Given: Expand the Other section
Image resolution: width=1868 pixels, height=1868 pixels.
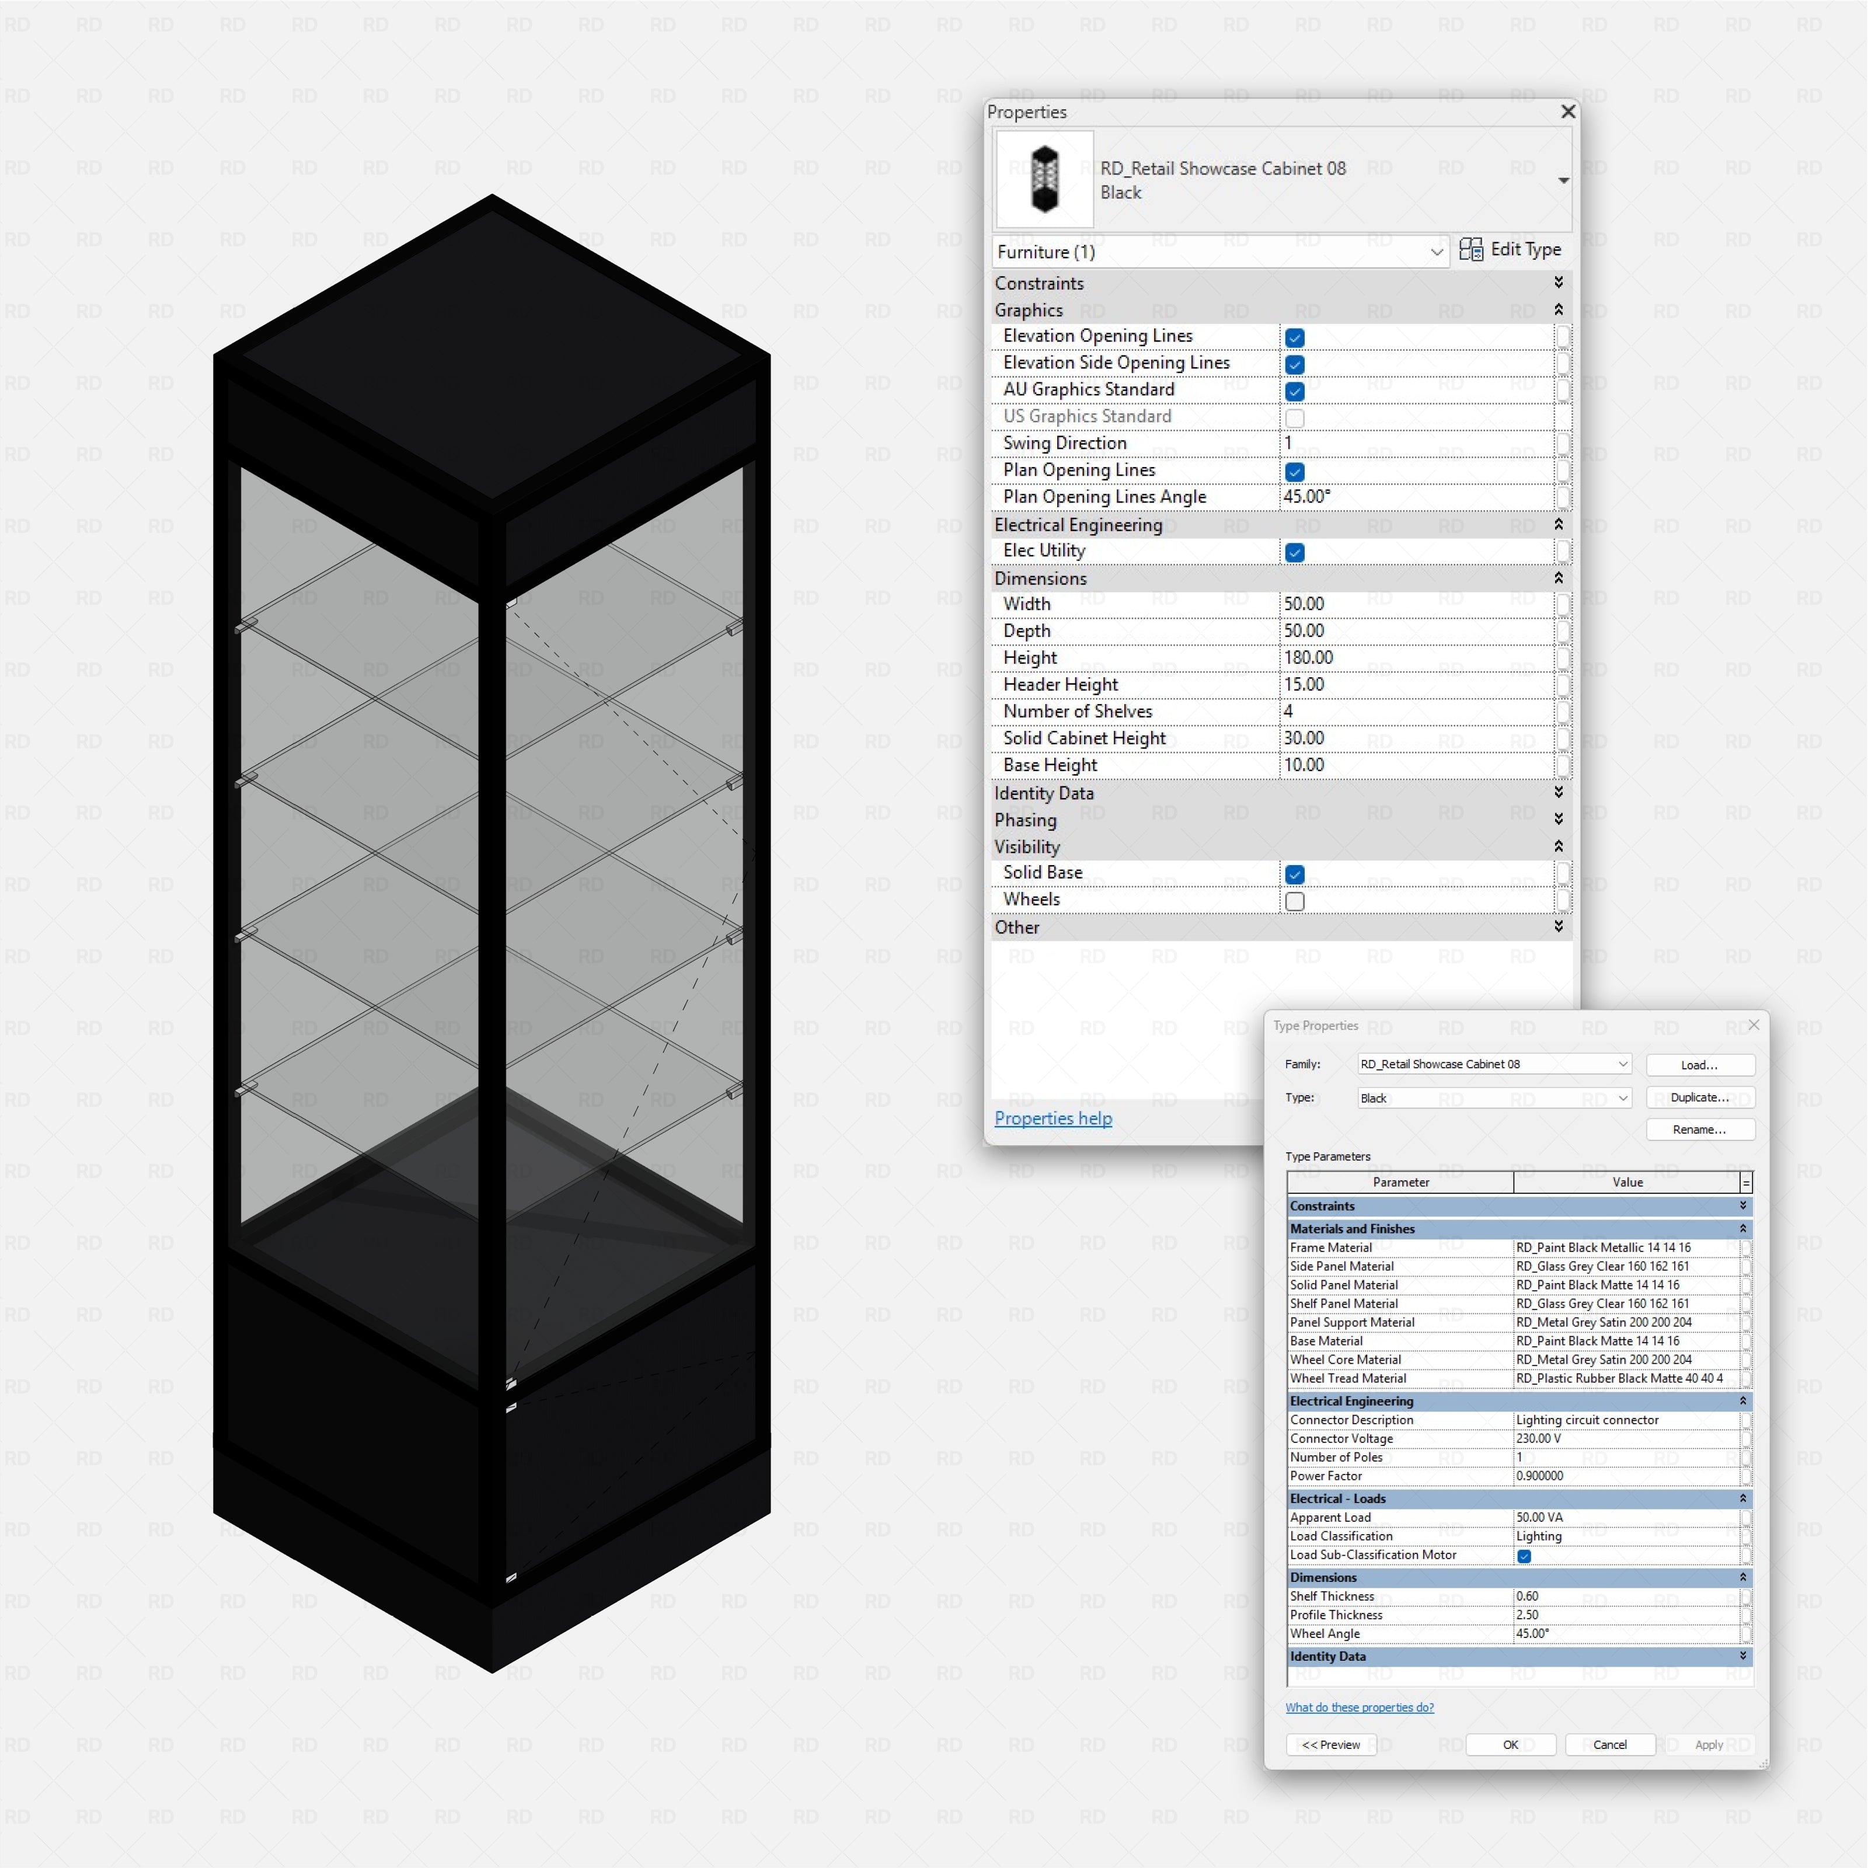Looking at the screenshot, I should (1557, 926).
